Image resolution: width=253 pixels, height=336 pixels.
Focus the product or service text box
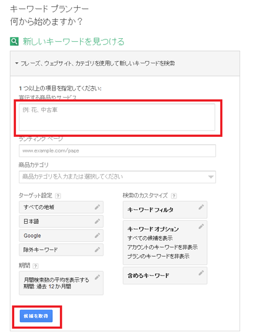pyautogui.click(x=117, y=117)
